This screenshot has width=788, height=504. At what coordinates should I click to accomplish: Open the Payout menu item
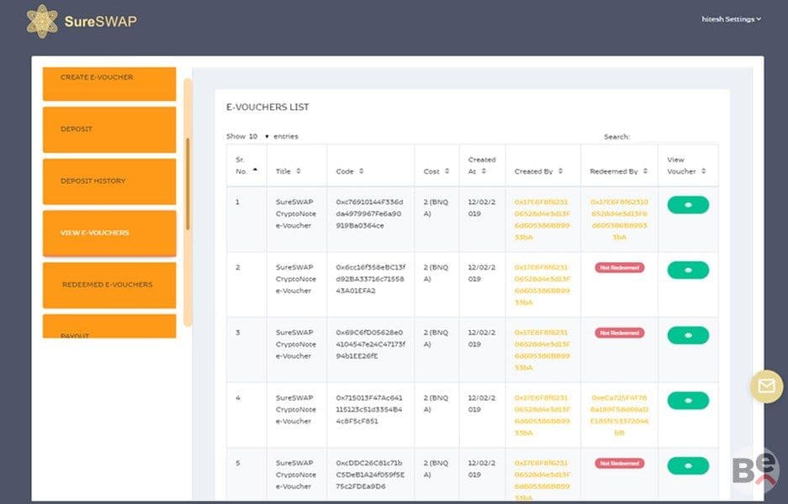tap(109, 326)
